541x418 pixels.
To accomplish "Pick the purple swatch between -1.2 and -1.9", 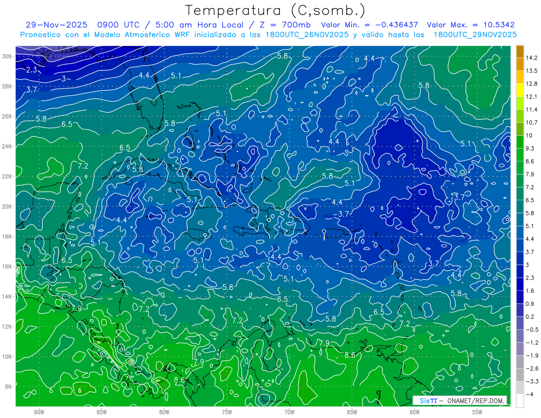I will pos(520,349).
